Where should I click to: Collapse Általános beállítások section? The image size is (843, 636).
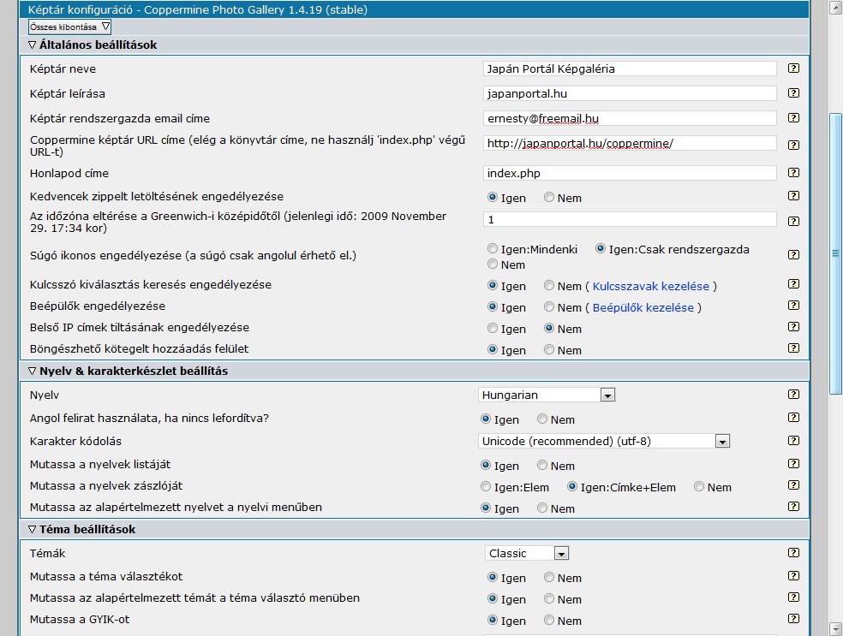pos(32,45)
